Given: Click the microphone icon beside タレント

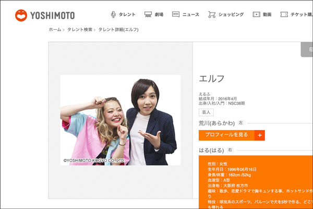Looking at the screenshot, I should (114, 15).
